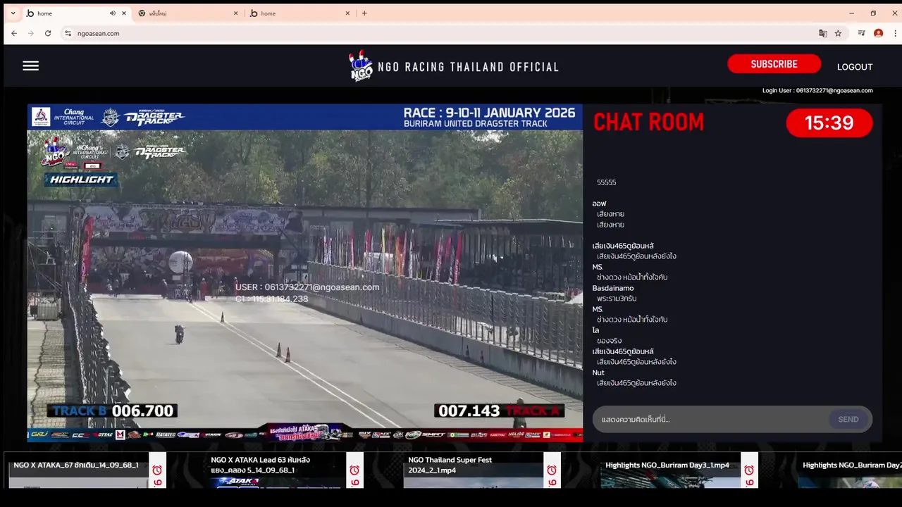The height and width of the screenshot is (507, 902).
Task: Click the browser forward arrow
Action: [x=31, y=33]
